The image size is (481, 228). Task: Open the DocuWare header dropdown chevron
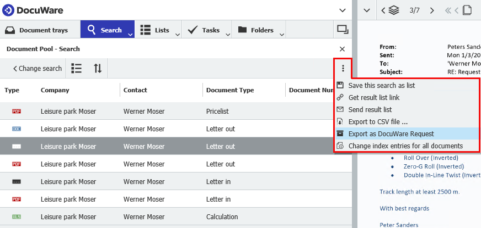coord(343,10)
